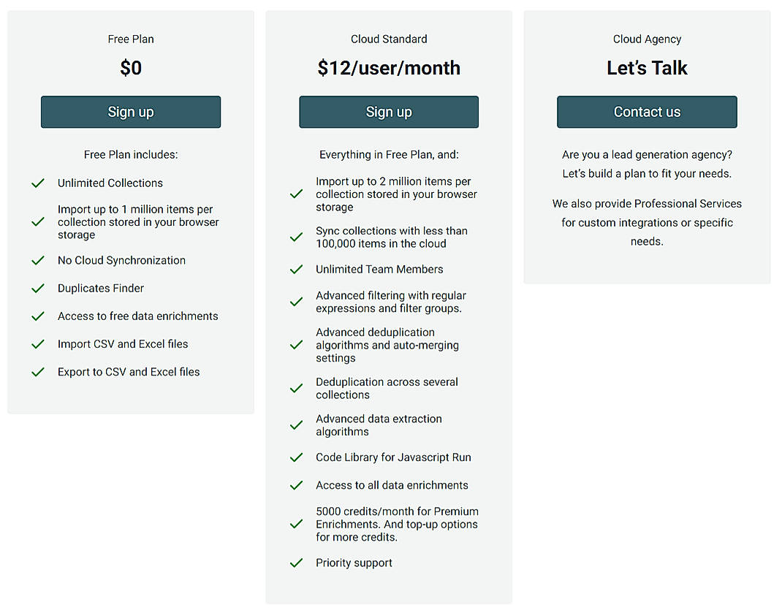Viewport: 782px width, 613px height.
Task: Sign up for Cloud Standard
Action: (x=389, y=112)
